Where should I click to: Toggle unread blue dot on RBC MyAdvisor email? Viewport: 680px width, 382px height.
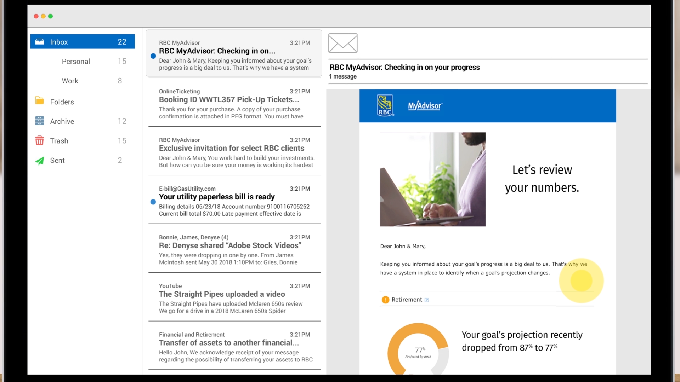[153, 55]
